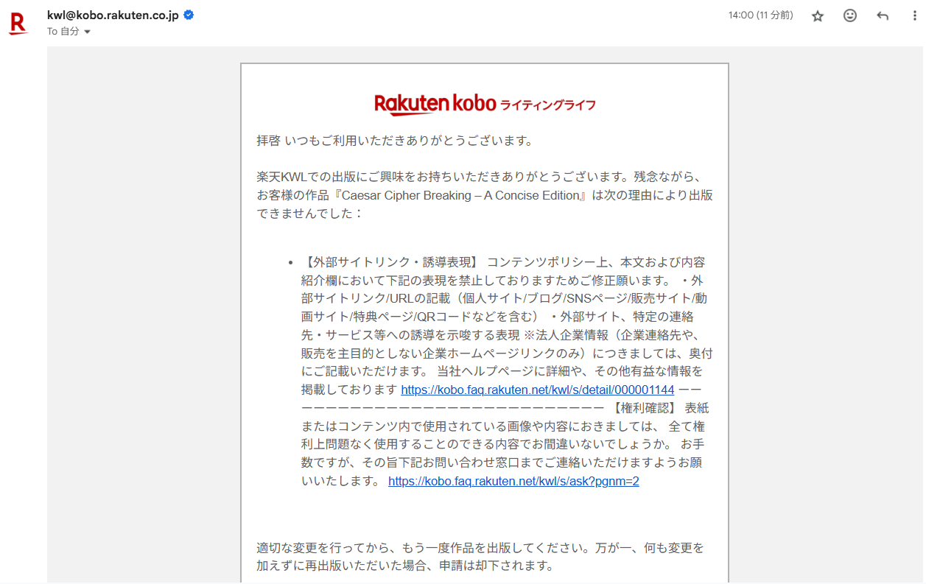926x584 pixels.
Task: Click the 【外部サイトリンク・誘導表現】 heading text
Action: [x=390, y=262]
